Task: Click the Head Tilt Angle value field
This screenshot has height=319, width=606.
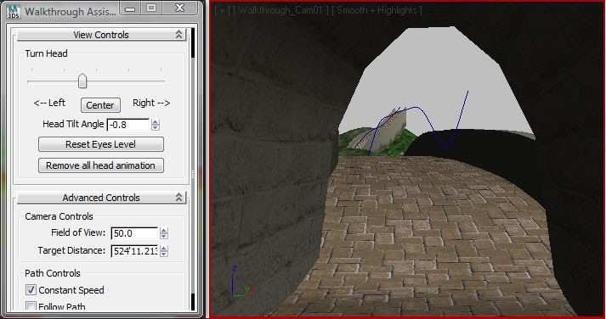Action: coord(128,125)
